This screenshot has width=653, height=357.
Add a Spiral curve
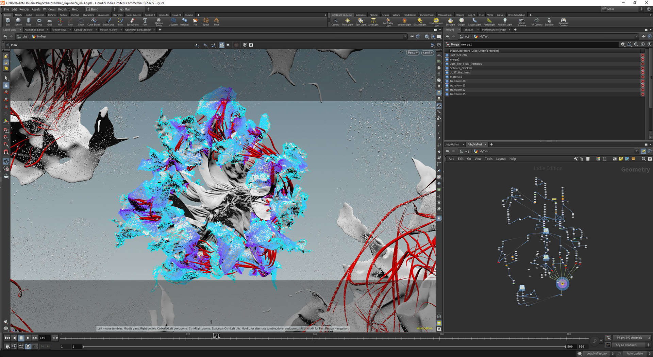[206, 22]
